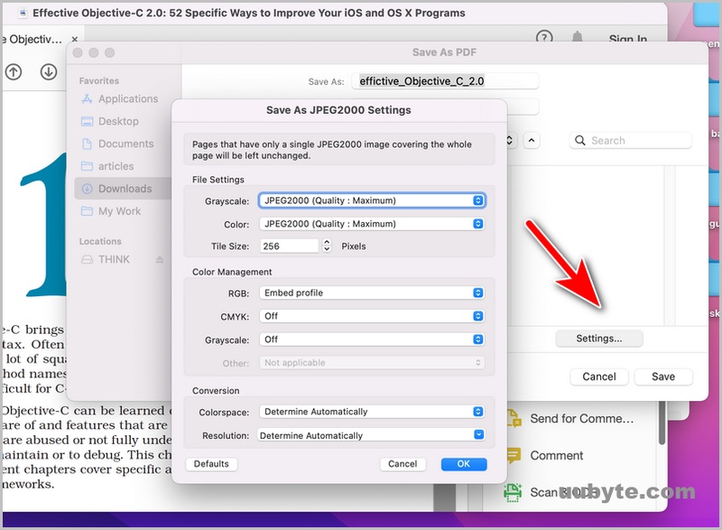Click the Acrobat tools pane scrollbar
The image size is (722, 530).
tap(662, 423)
